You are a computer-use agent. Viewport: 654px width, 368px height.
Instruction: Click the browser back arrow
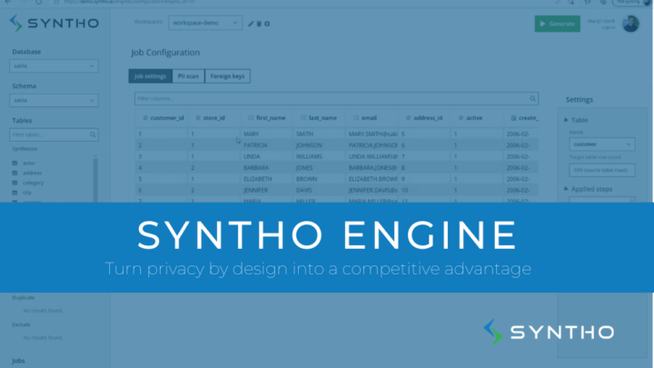click(8, 2)
